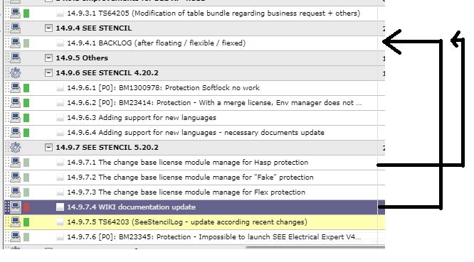Click drag handle dots on 14.9.7.5 TS64203 row
Screen dimensions: 474x262
(x=7, y=222)
